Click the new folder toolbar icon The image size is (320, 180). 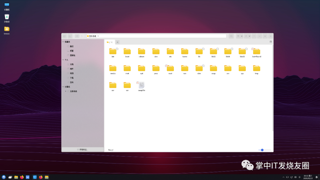(x=64, y=36)
